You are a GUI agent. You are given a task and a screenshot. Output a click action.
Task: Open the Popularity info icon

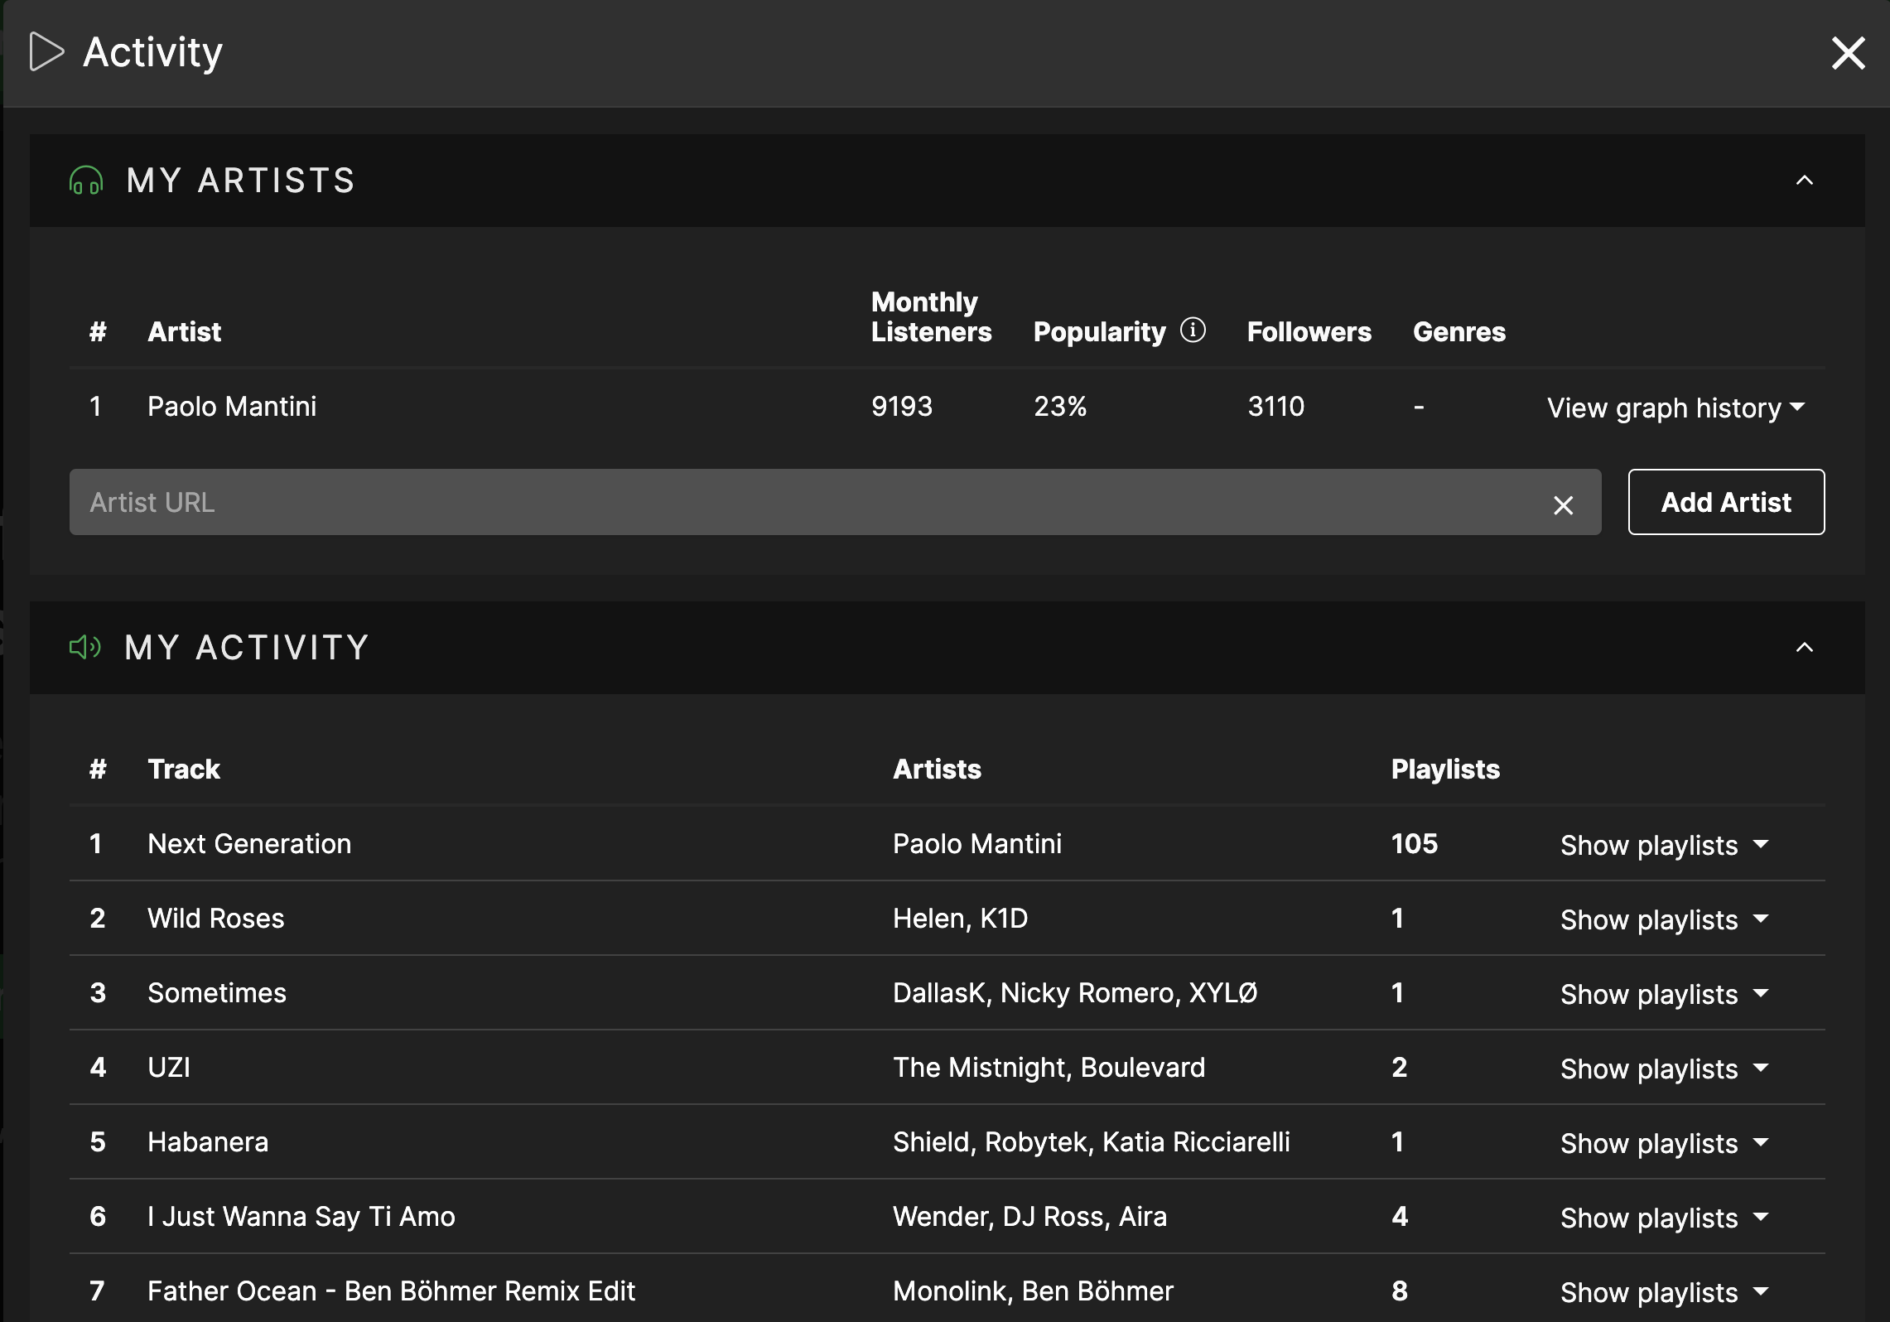[x=1193, y=330]
